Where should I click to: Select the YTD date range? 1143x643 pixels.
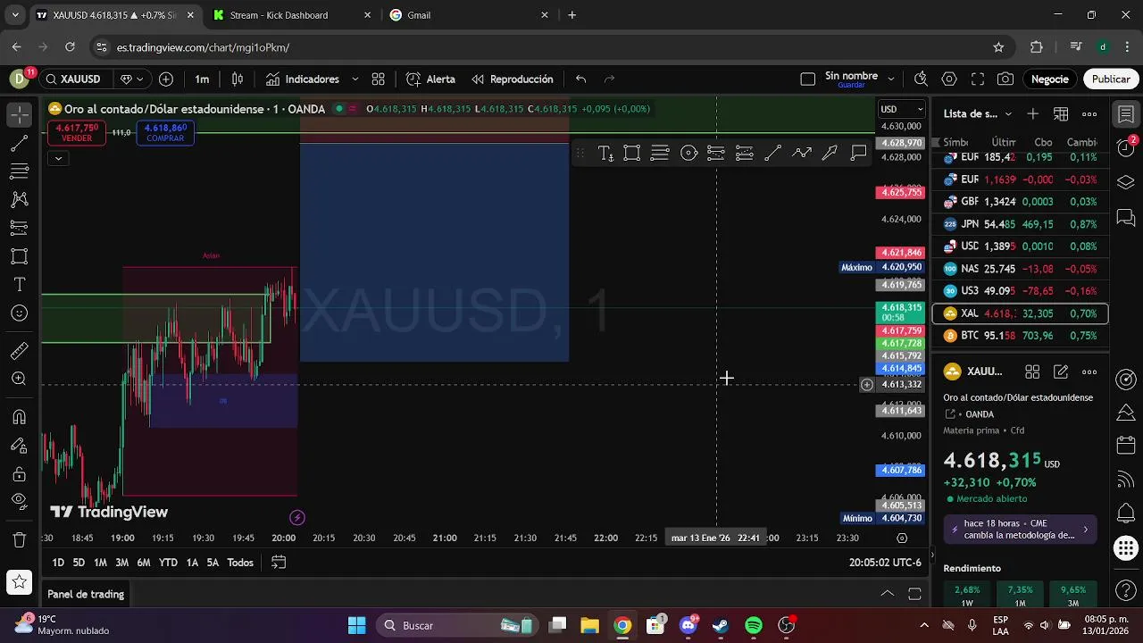[x=168, y=563]
